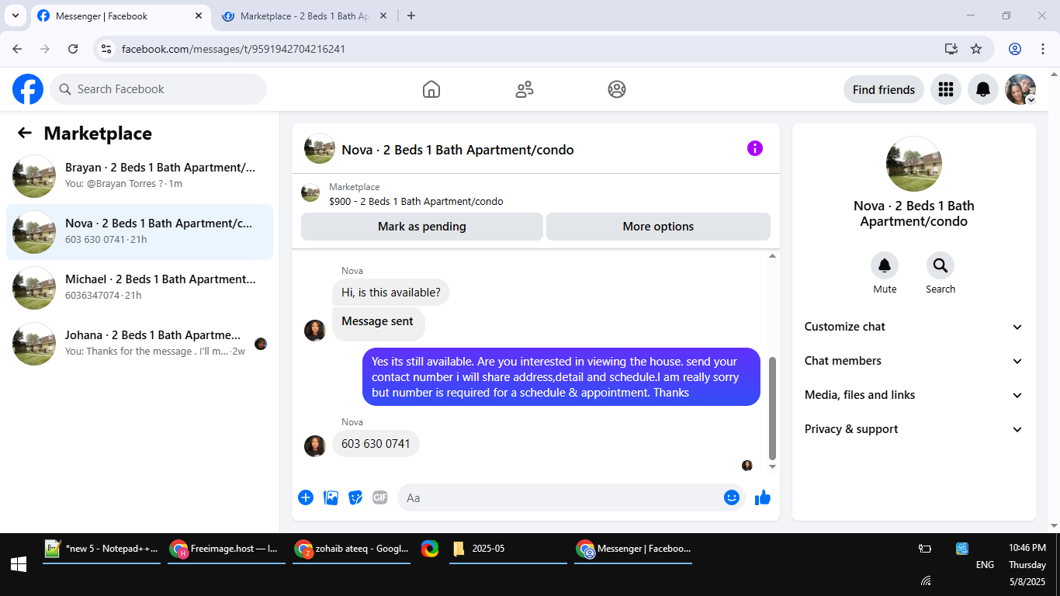
Task: Click the Mark as pending button
Action: (422, 227)
